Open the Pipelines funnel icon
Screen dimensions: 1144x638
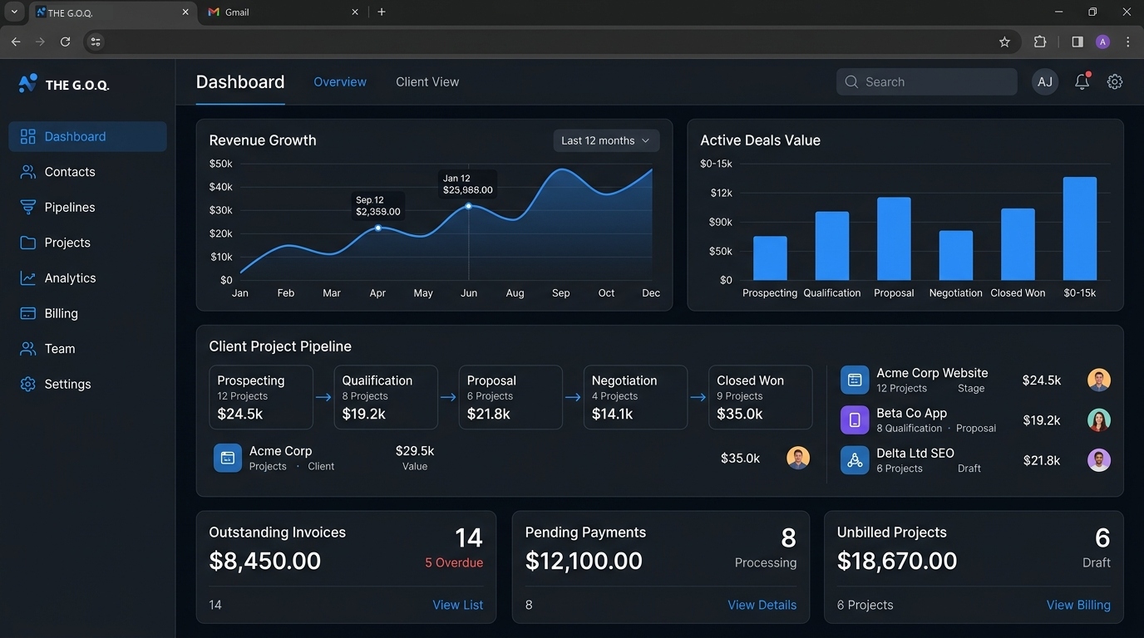point(28,208)
